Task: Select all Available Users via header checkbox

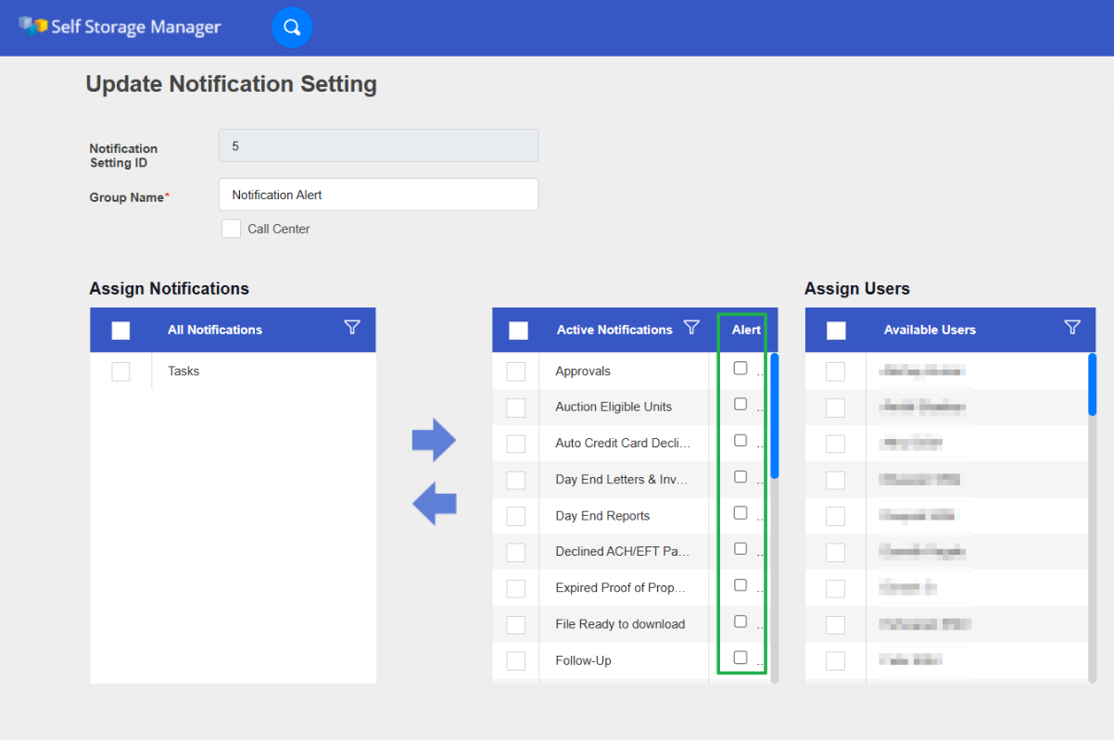Action: tap(836, 329)
